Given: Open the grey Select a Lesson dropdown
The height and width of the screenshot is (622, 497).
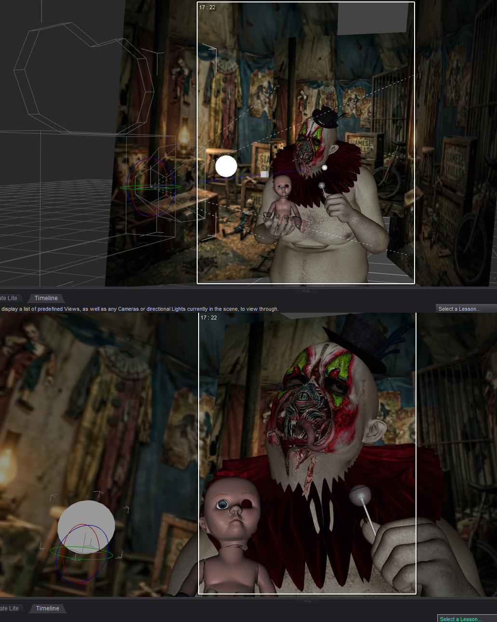Looking at the screenshot, I should click(x=466, y=309).
